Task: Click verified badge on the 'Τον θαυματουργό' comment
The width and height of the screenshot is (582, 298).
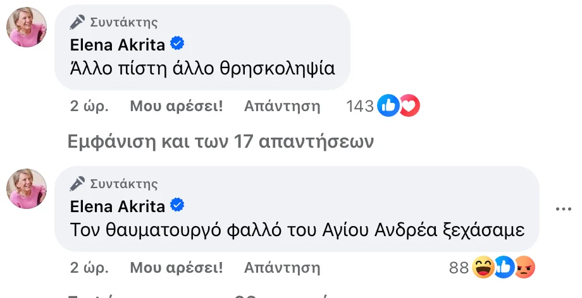Action: pyautogui.click(x=178, y=205)
